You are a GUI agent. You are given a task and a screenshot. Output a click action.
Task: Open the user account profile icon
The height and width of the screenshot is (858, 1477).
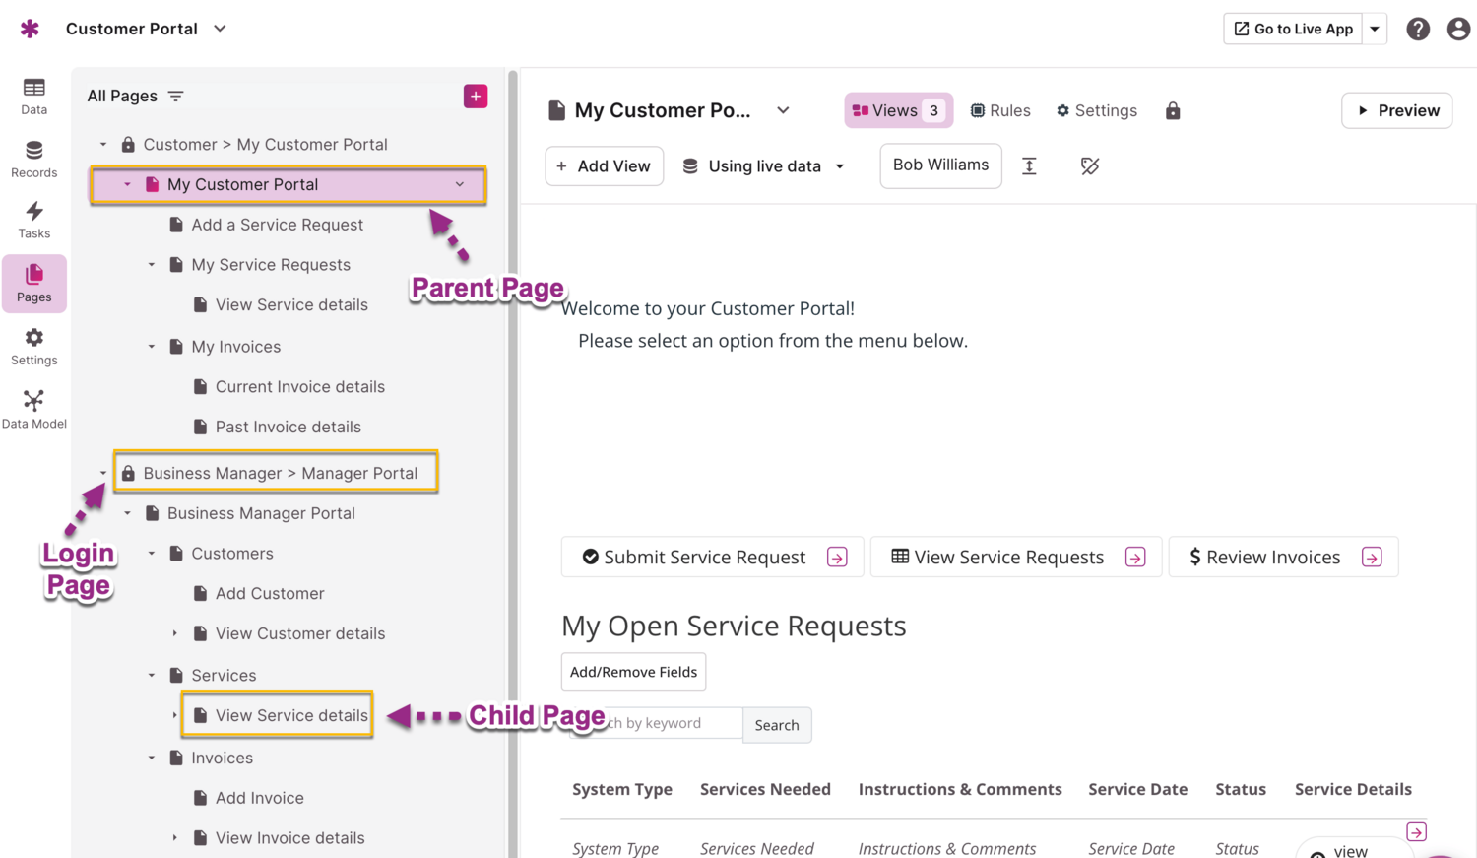[x=1458, y=30]
